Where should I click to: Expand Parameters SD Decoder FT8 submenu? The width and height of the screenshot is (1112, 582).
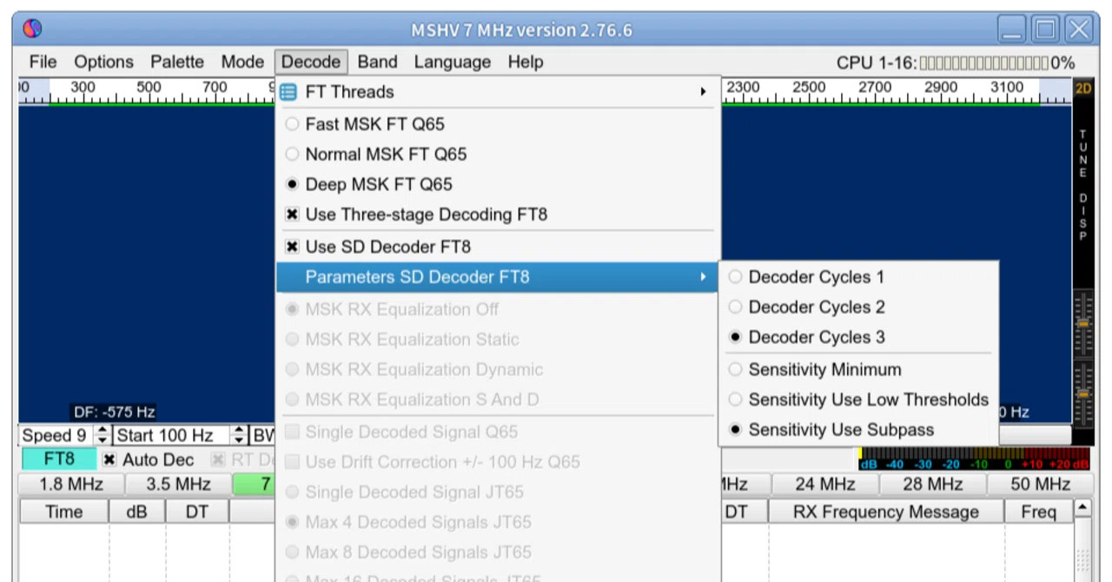(x=497, y=277)
